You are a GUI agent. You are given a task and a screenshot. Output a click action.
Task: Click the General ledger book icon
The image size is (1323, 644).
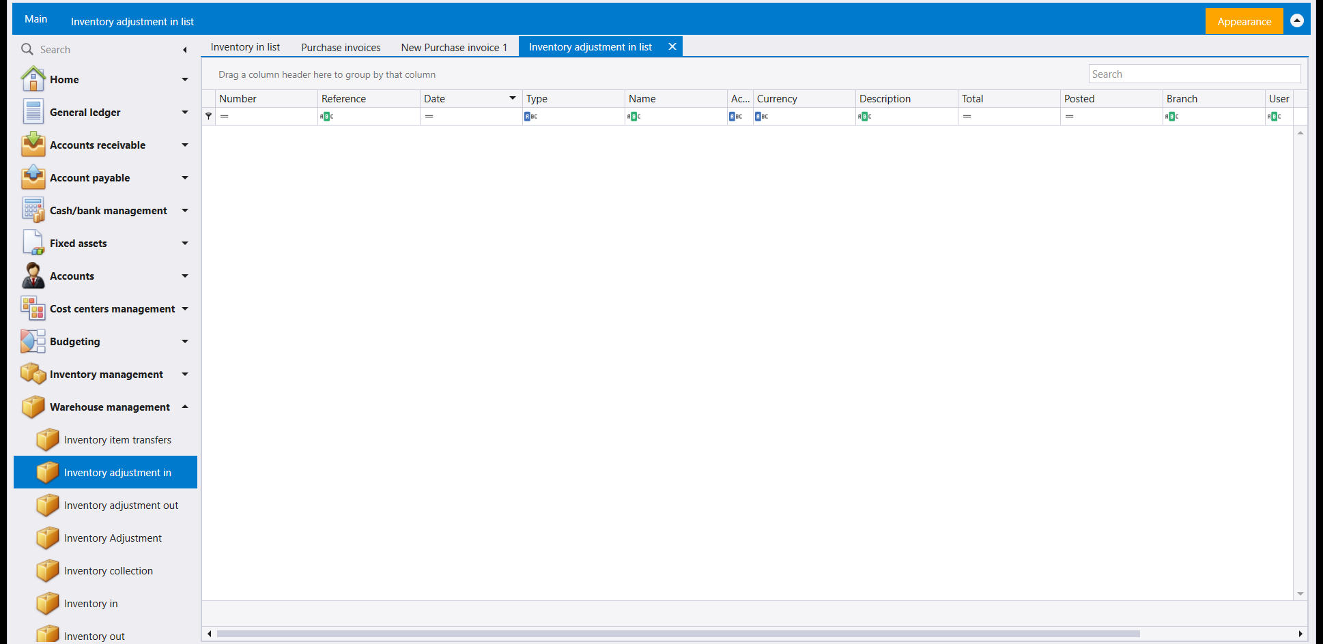coord(33,112)
